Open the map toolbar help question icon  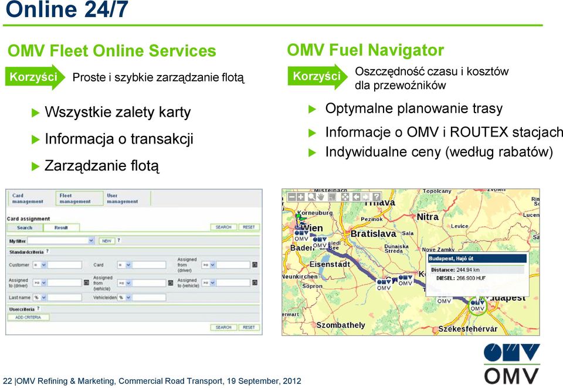377,197
